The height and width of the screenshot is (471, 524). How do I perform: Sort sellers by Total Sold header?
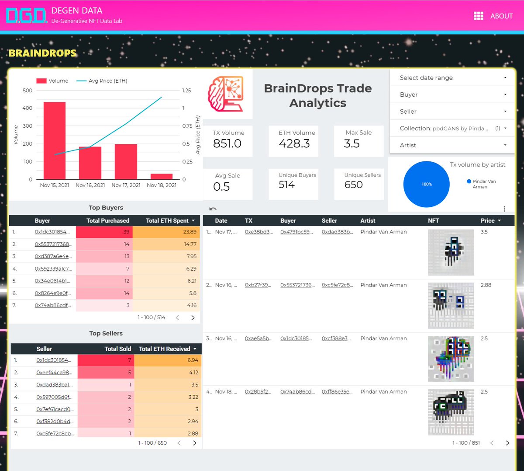(x=118, y=349)
